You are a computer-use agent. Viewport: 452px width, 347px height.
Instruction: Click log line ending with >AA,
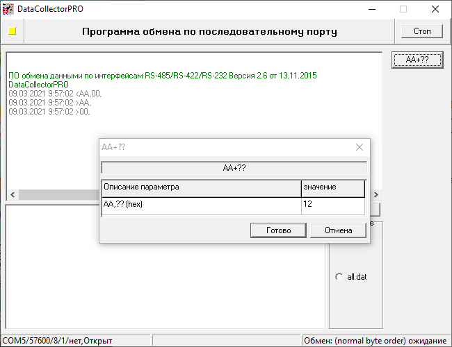tap(50, 103)
